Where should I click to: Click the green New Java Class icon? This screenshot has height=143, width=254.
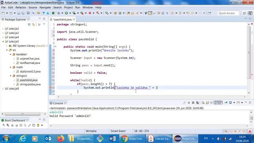120,13
